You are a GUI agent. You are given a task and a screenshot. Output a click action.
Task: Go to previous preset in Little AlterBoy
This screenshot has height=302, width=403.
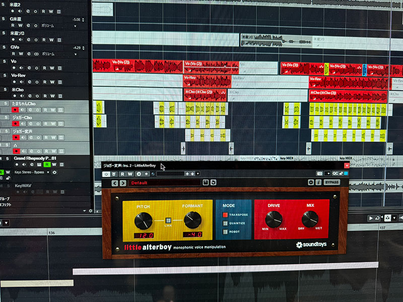coord(115,183)
